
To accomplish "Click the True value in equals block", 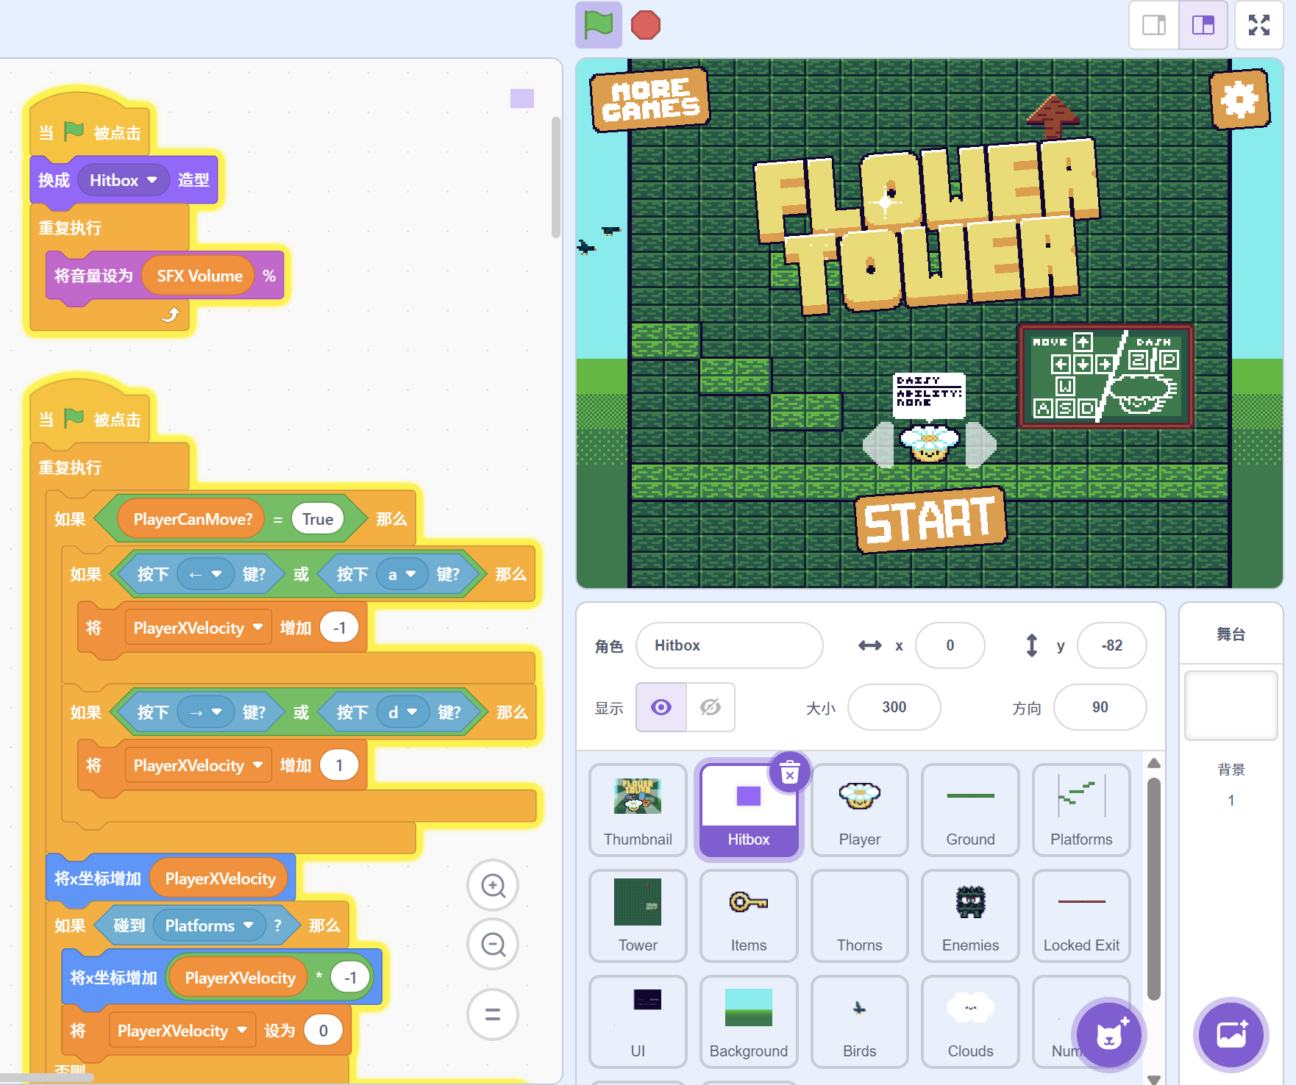I will click(x=318, y=519).
